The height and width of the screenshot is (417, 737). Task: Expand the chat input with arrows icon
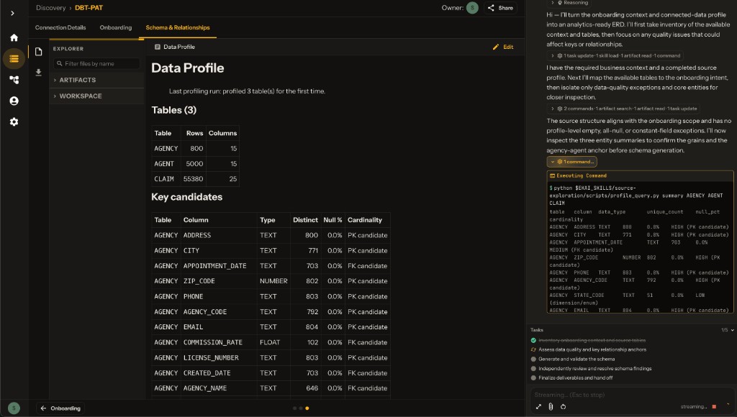click(538, 407)
